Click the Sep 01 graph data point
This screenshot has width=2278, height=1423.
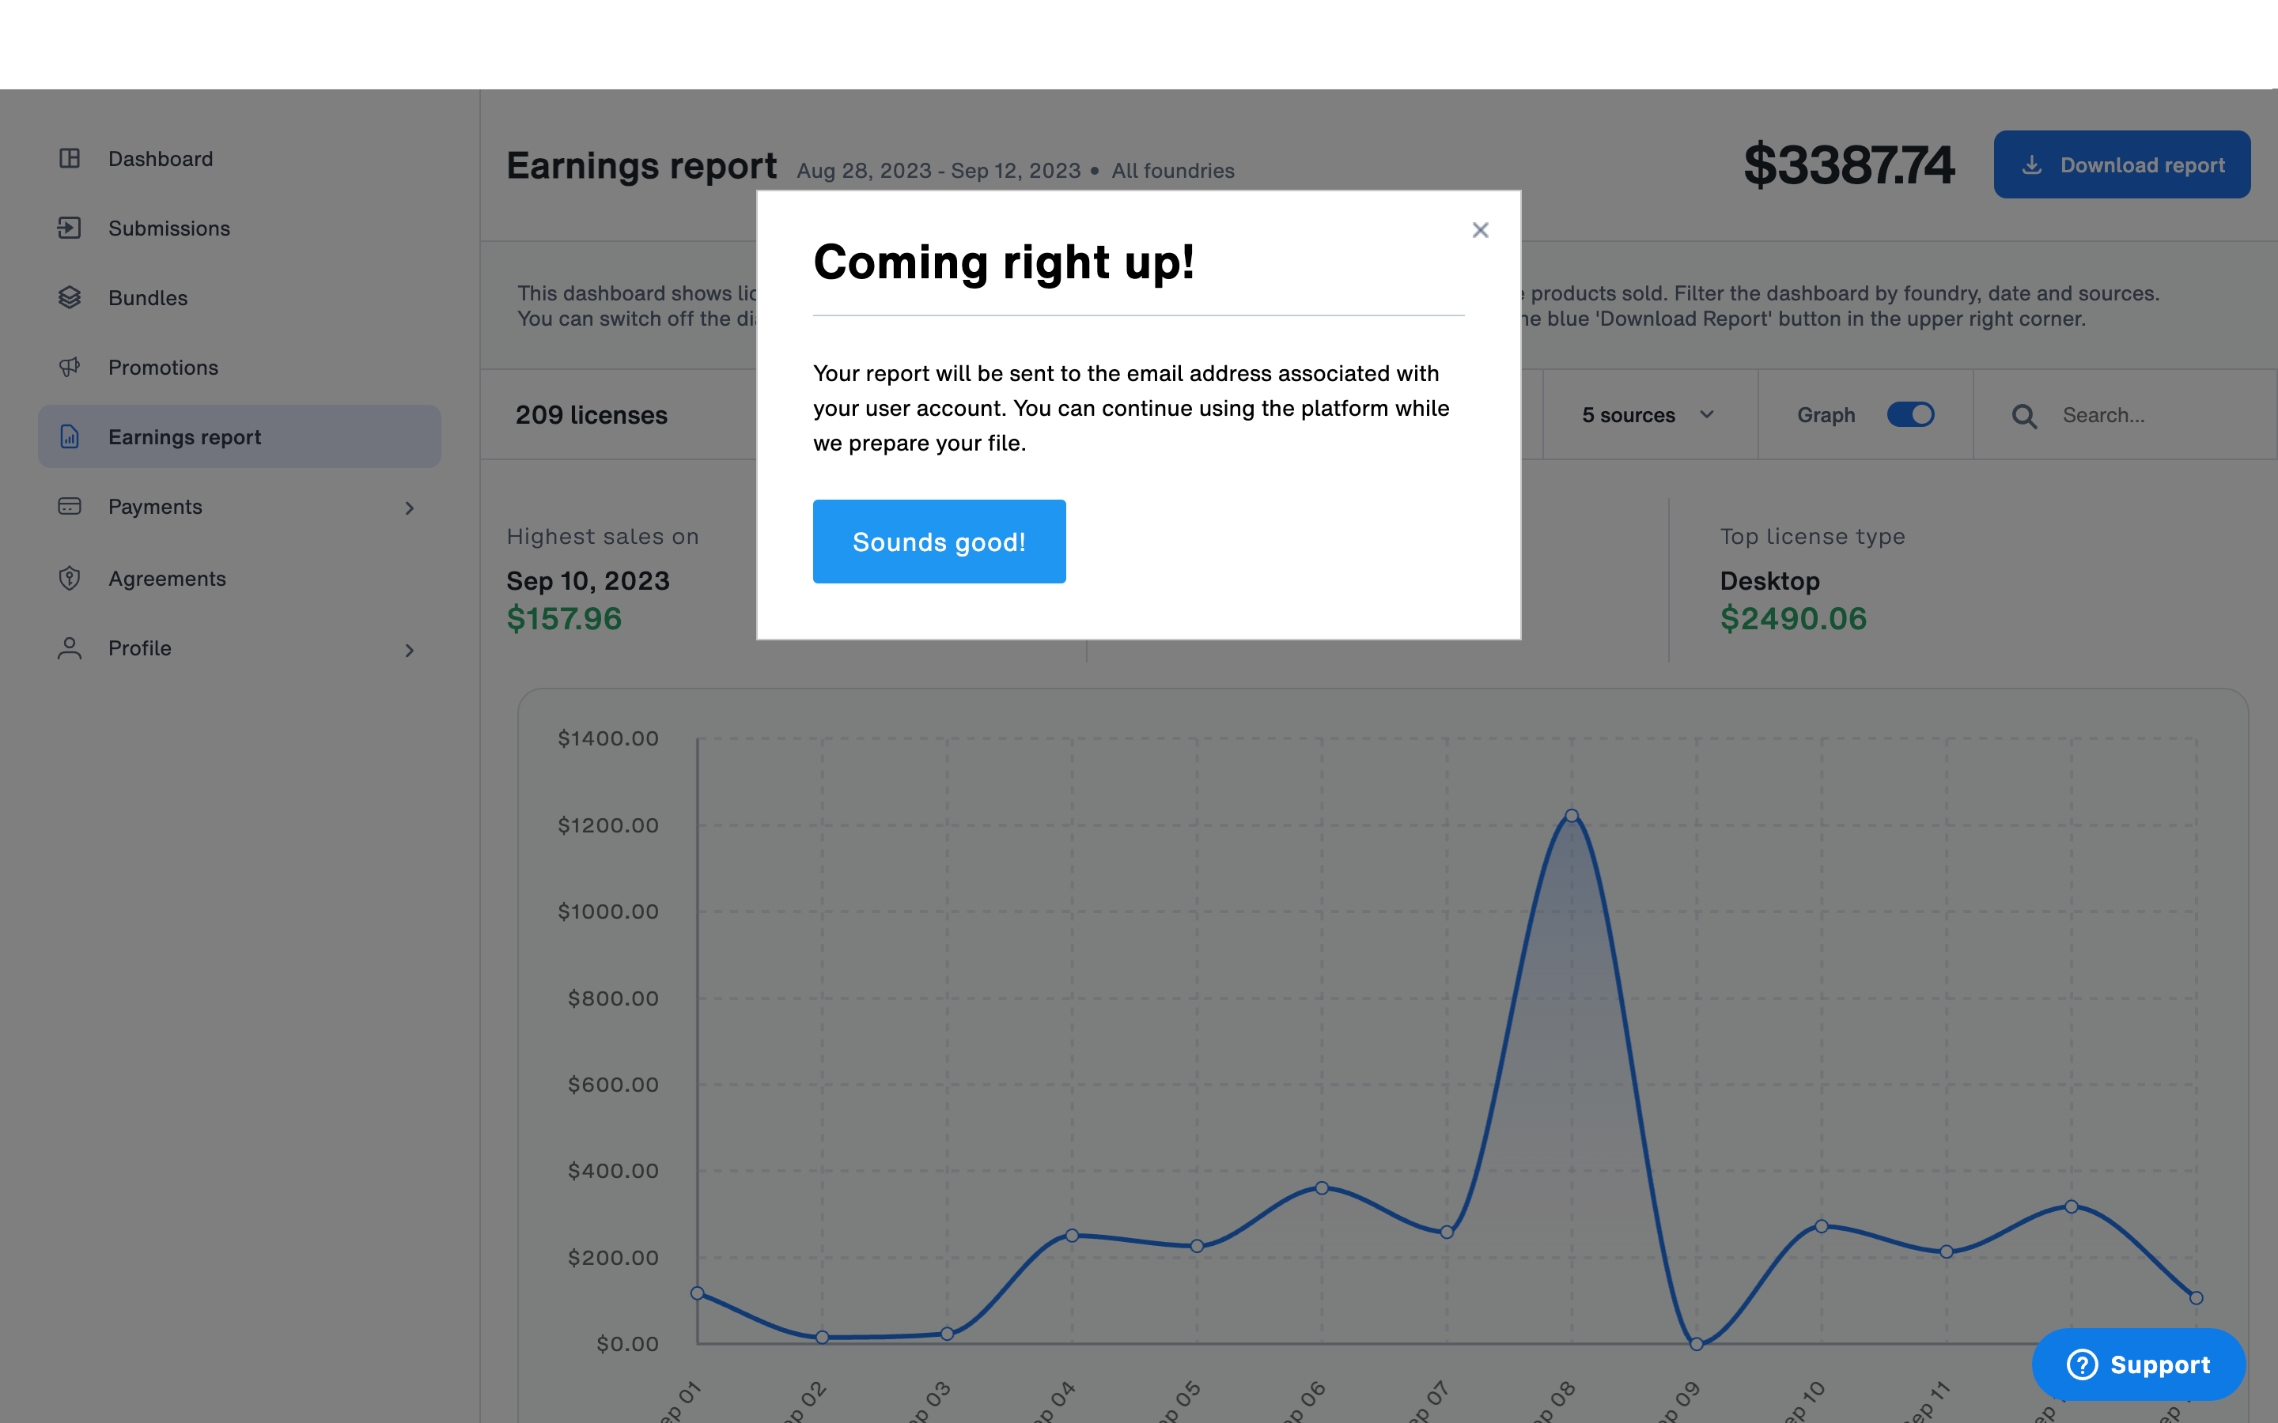(x=698, y=1293)
